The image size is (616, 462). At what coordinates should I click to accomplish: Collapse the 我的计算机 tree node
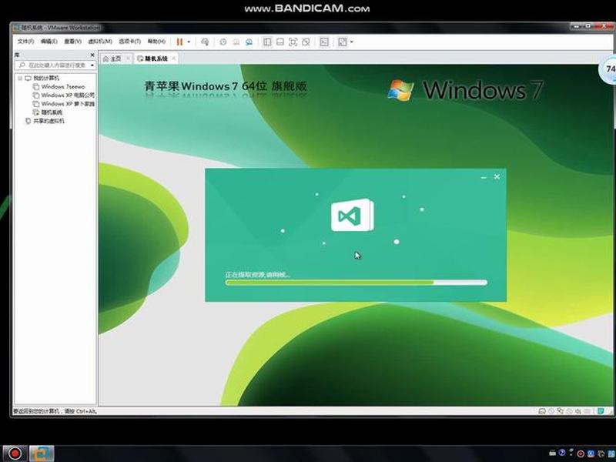(20, 78)
